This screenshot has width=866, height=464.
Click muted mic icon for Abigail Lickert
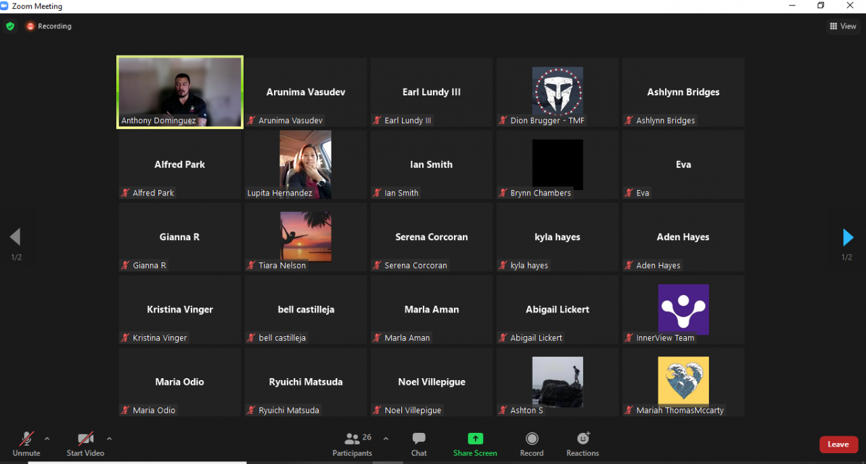coord(503,338)
